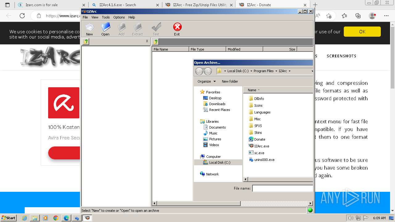Click OK on browser cookie banner
The height and width of the screenshot is (222, 395).
(362, 31)
